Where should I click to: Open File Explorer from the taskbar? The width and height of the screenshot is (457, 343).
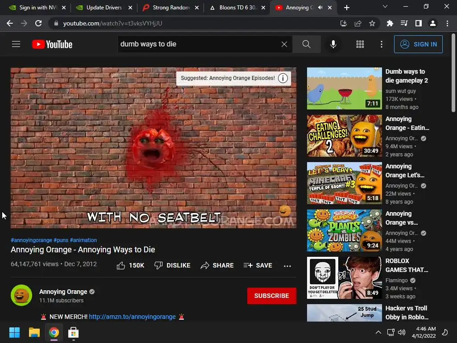(x=34, y=332)
